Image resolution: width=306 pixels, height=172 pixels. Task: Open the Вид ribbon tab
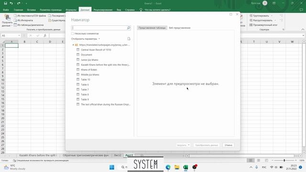(x=119, y=10)
